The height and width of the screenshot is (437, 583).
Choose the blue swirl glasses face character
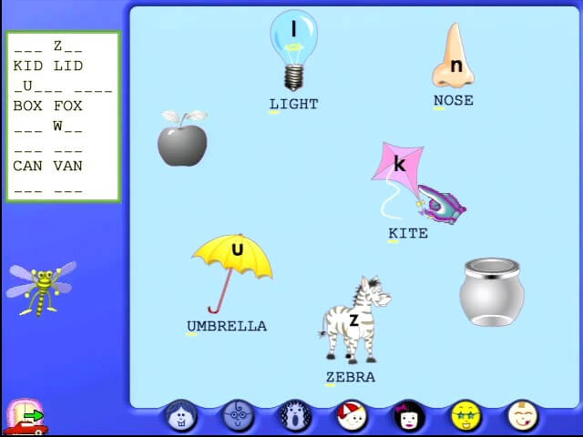(x=239, y=415)
